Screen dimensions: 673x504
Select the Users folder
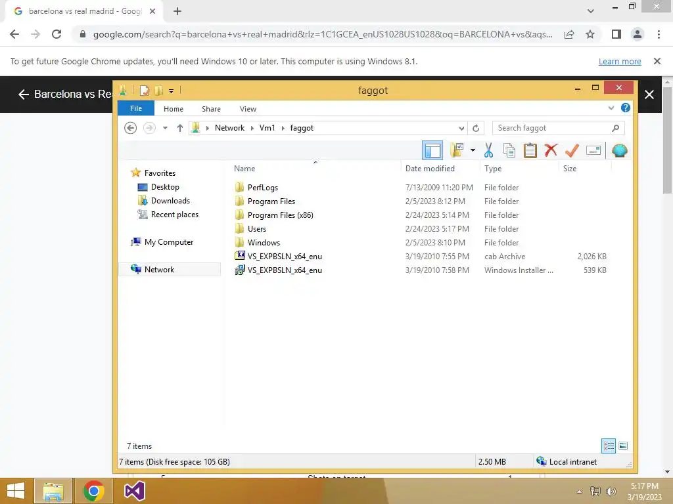pyautogui.click(x=250, y=228)
